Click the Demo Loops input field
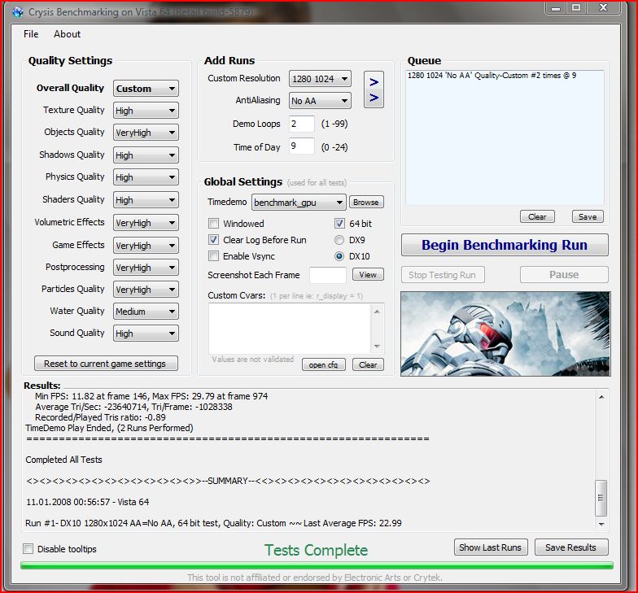The width and height of the screenshot is (638, 593). tap(301, 124)
